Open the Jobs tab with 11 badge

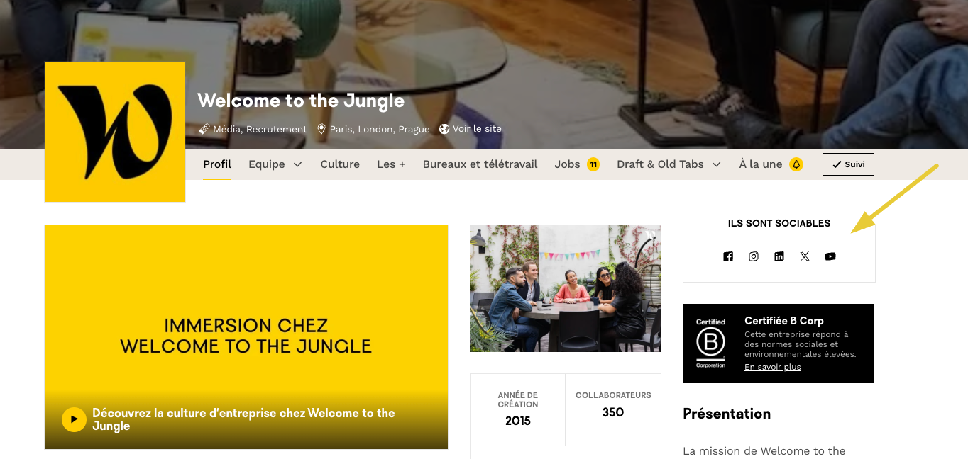click(x=577, y=164)
